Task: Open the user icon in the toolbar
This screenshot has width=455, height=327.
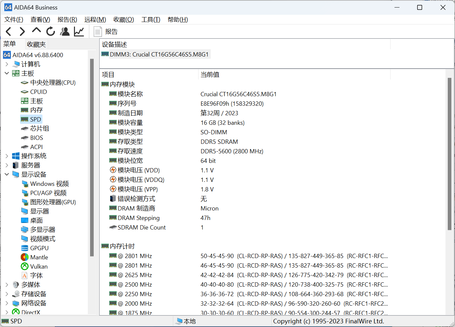Action: [65, 32]
